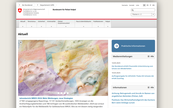Screen dimensions: 173x108
Task: Click the banknotes carousel image
Action: (x=63, y=68)
